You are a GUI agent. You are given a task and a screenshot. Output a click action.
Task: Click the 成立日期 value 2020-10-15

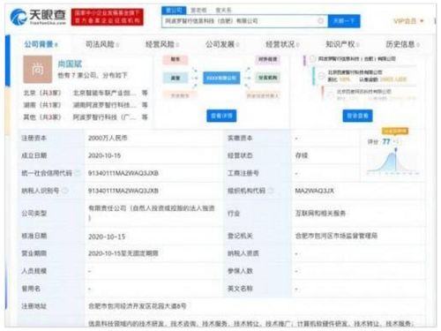pyautogui.click(x=104, y=155)
